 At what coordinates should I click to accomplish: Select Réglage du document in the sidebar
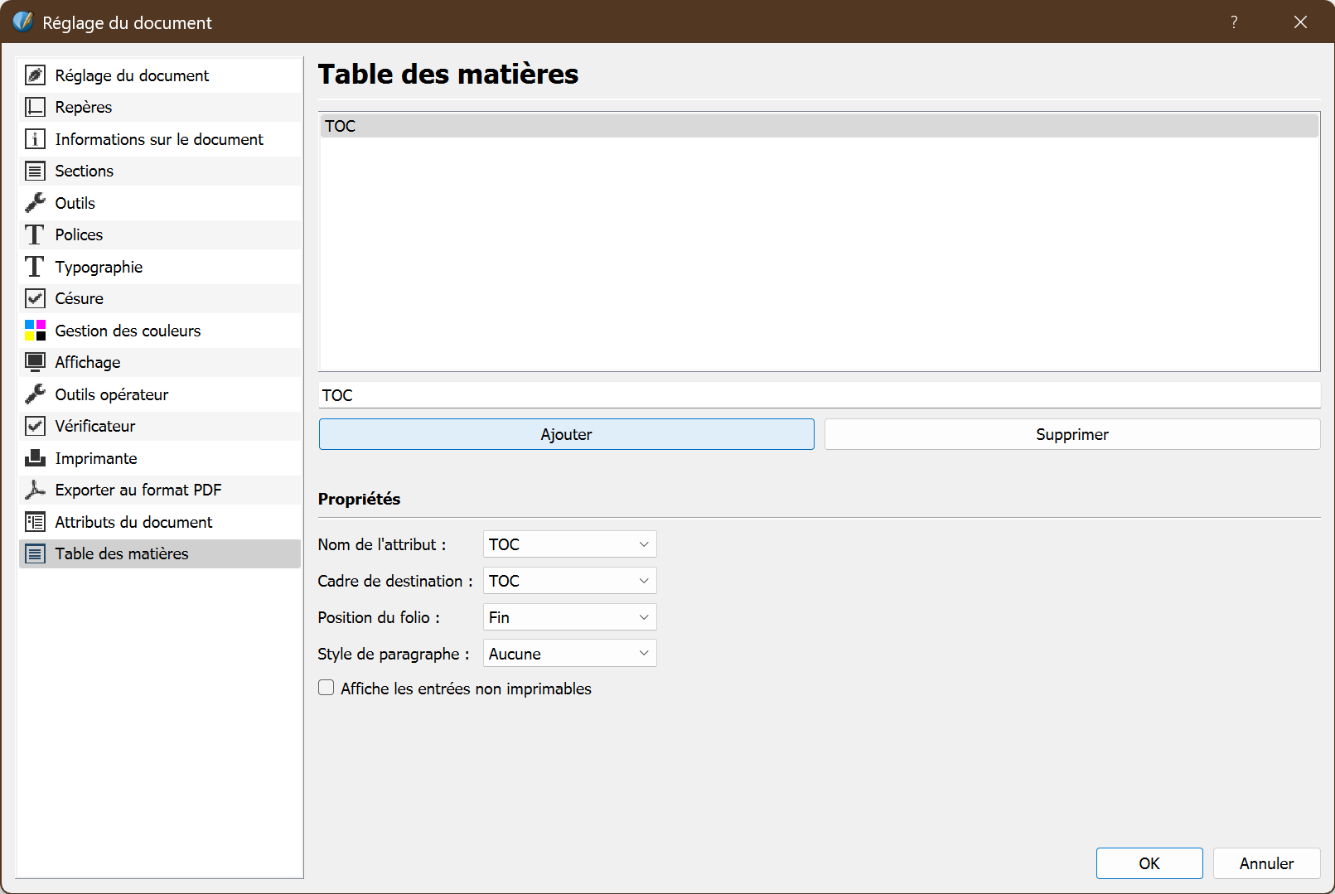click(x=131, y=75)
